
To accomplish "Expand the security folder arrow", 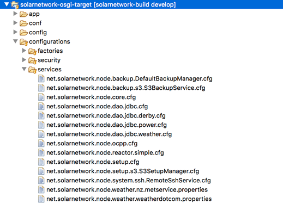I will pos(24,60).
